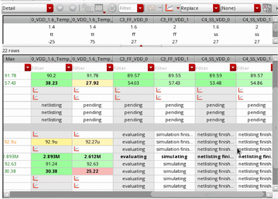Click Filter field under C3_FF_VDD_0 column
Screen dimensions: 278x199
coord(130,68)
